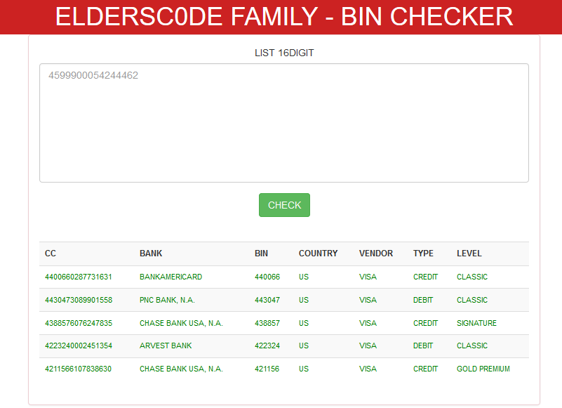
Task: Click the COUNTRY column header
Action: click(x=319, y=254)
